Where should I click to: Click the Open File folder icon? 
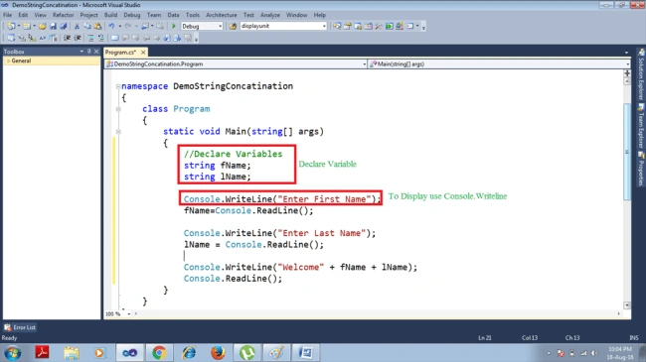click(x=42, y=26)
